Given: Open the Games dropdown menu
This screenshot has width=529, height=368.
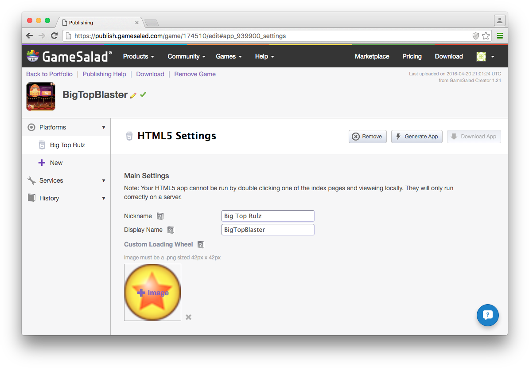Looking at the screenshot, I should pyautogui.click(x=229, y=56).
